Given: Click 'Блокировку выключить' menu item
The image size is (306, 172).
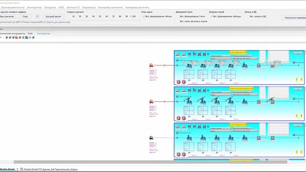Looking at the screenshot, I should [110, 8].
